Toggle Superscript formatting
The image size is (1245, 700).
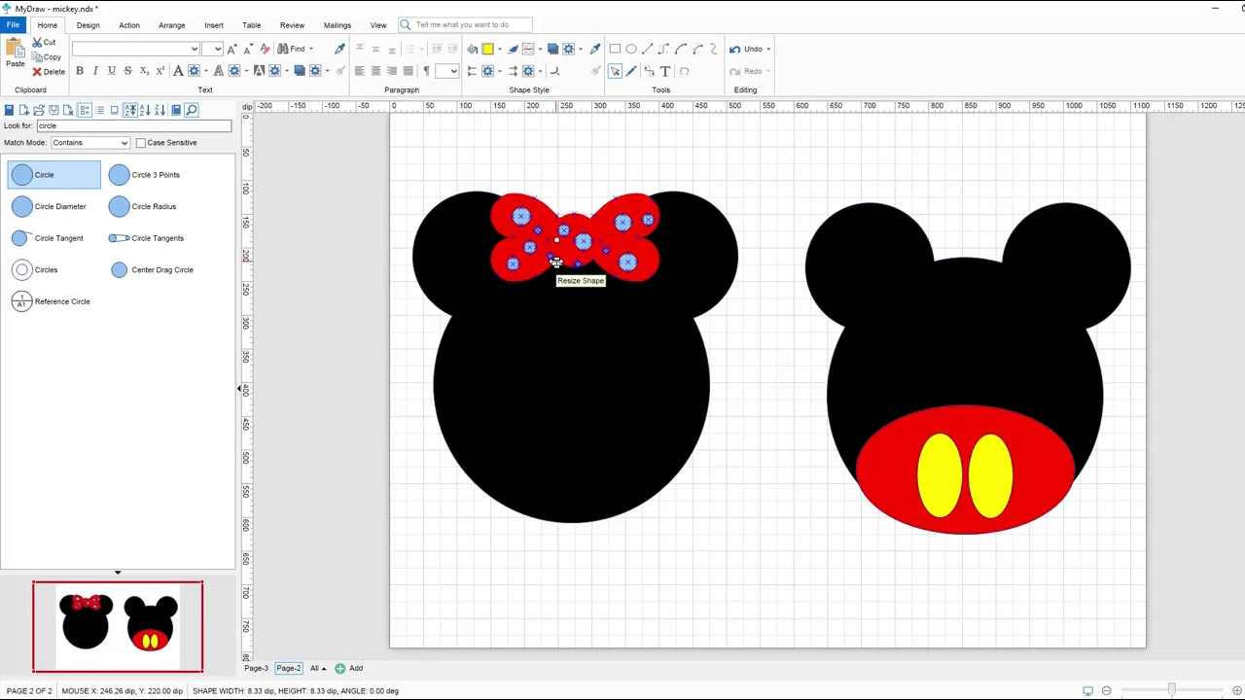tap(160, 71)
